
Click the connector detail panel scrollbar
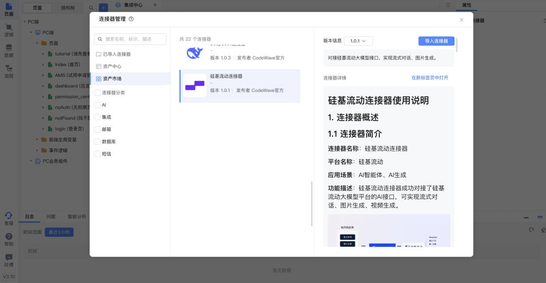457,45
